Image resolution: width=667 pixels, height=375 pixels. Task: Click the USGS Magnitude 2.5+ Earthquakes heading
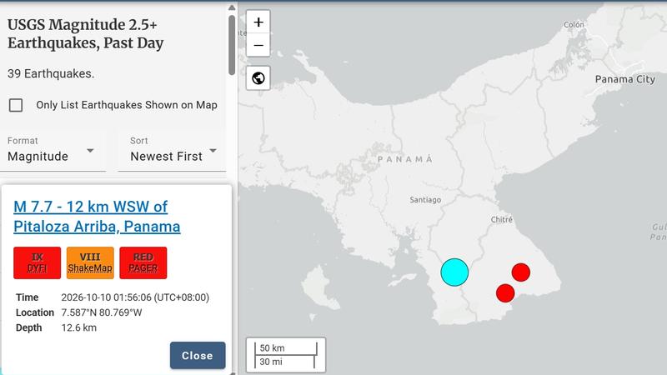(x=86, y=33)
